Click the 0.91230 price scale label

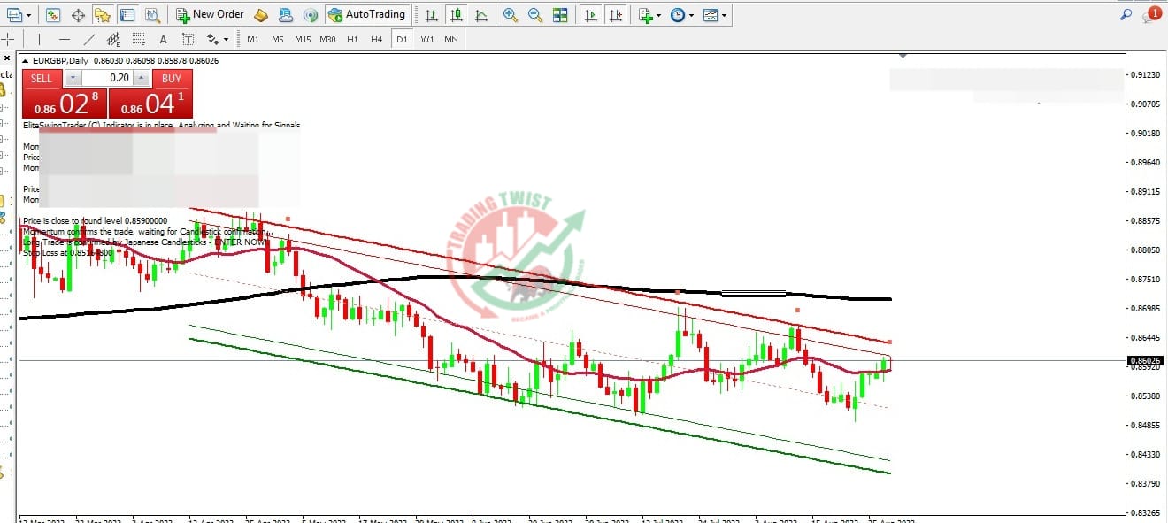click(x=1145, y=75)
